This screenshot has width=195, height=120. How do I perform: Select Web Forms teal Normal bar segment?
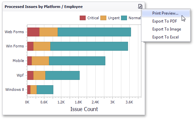point(94,32)
